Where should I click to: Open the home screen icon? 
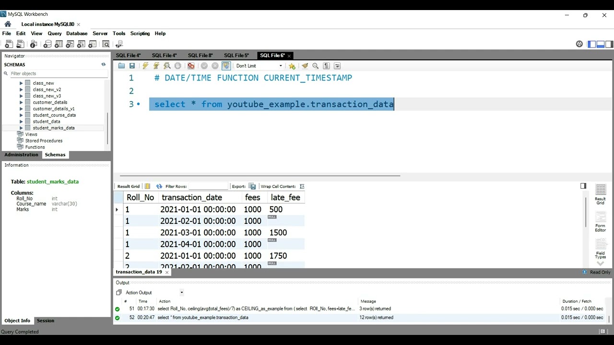click(8, 24)
